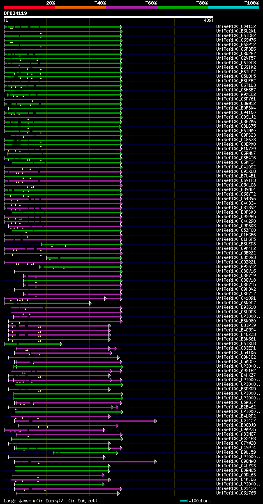Select the UniRef100_C6SW76 label

click(236, 40)
